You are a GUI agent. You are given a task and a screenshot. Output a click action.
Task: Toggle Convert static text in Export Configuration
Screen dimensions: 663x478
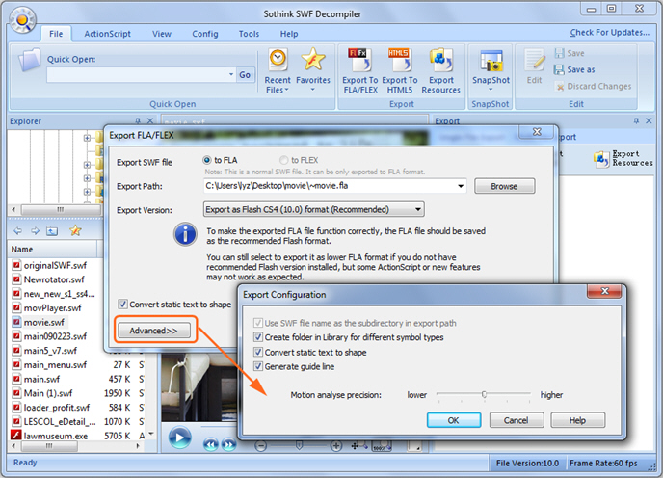tap(258, 352)
